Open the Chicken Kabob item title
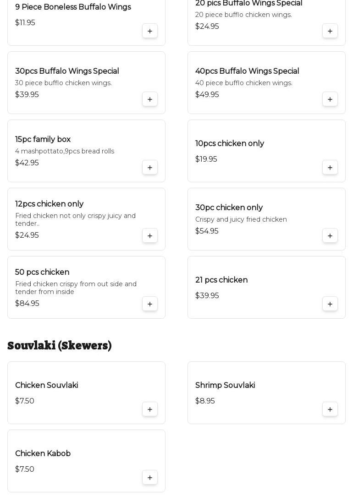The image size is (353, 496). pyautogui.click(x=43, y=453)
